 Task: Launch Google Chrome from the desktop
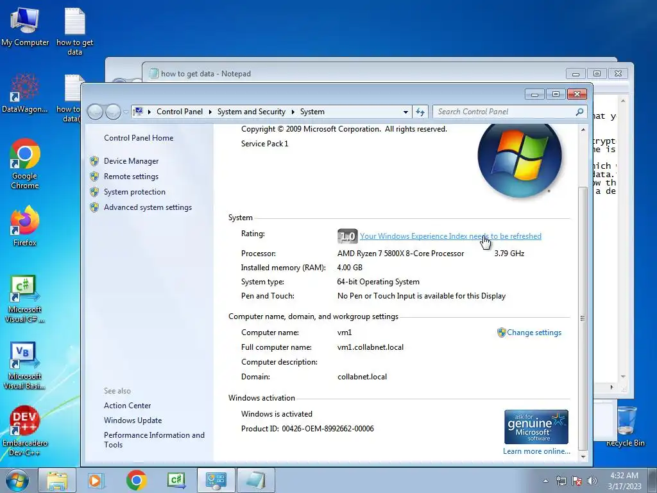click(25, 164)
